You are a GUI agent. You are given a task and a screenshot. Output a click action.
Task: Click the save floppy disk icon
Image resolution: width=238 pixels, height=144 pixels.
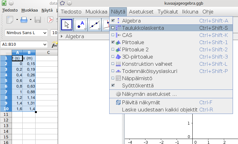(38, 20)
